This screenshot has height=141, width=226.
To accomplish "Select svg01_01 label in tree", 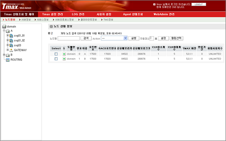I will [x=19, y=36].
